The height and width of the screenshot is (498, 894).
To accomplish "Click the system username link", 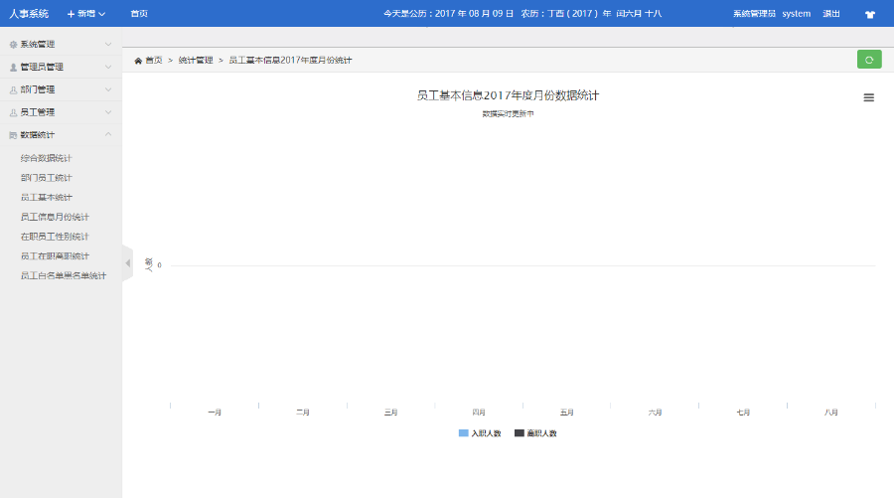I will (796, 14).
